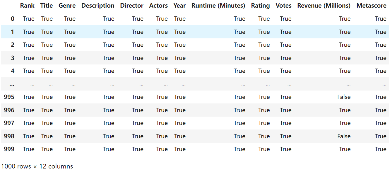Image resolution: width=392 pixels, height=172 pixels.
Task: Click the Votes column header
Action: point(283,6)
